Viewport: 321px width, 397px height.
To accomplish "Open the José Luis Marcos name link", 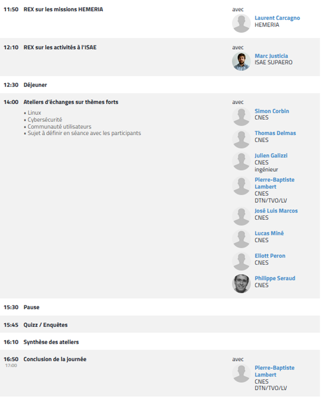I will 276,211.
